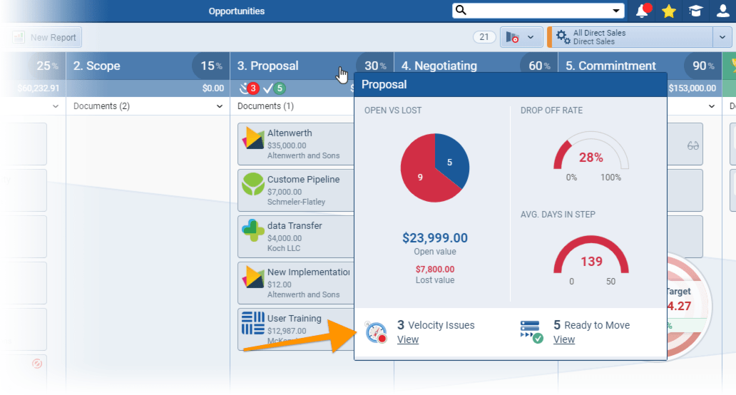The image size is (736, 395).
Task: Expand the search box dropdown arrow
Action: pos(616,11)
